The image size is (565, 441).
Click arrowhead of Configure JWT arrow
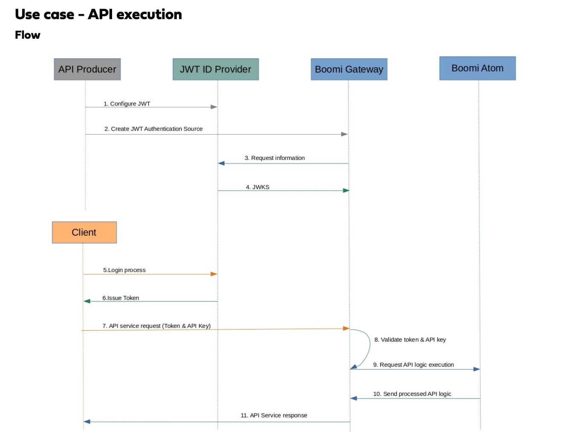214,107
